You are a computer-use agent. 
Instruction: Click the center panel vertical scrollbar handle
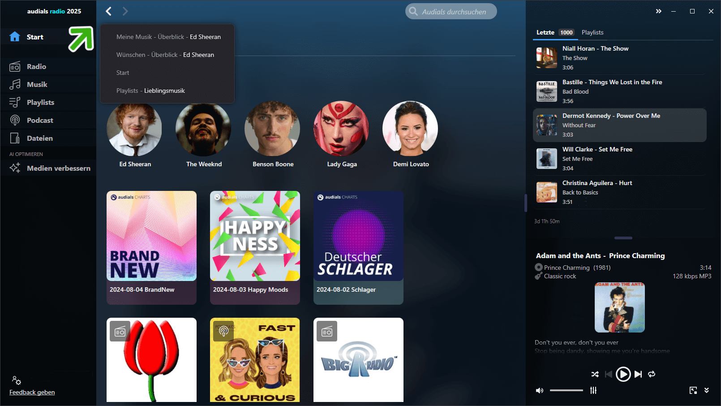(x=526, y=203)
